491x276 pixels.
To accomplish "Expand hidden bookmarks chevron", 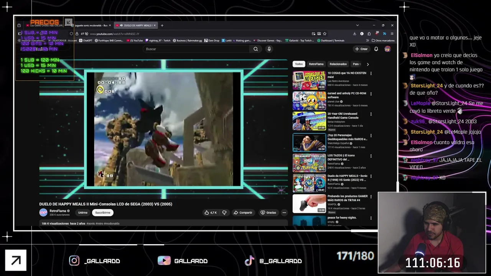I will pos(367,40).
